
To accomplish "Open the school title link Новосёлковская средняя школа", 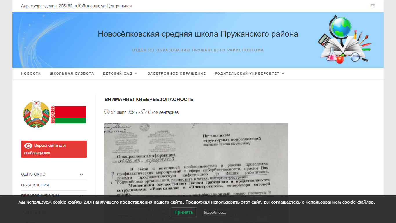I will 198,34.
